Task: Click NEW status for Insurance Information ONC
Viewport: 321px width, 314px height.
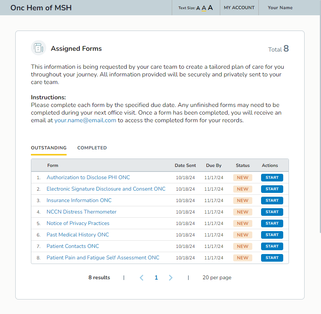Action: (243, 201)
